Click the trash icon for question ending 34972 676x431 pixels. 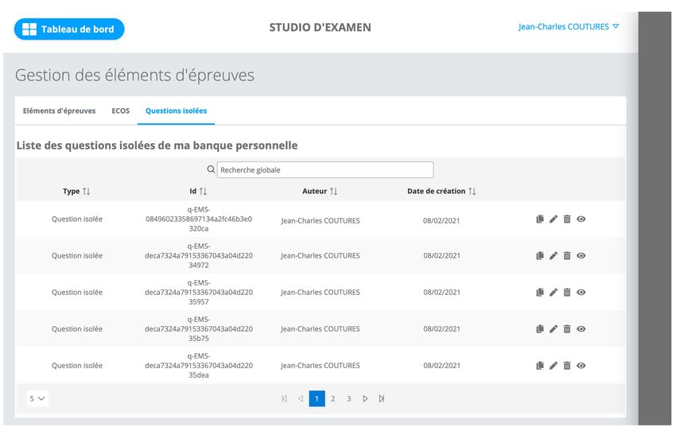(567, 256)
